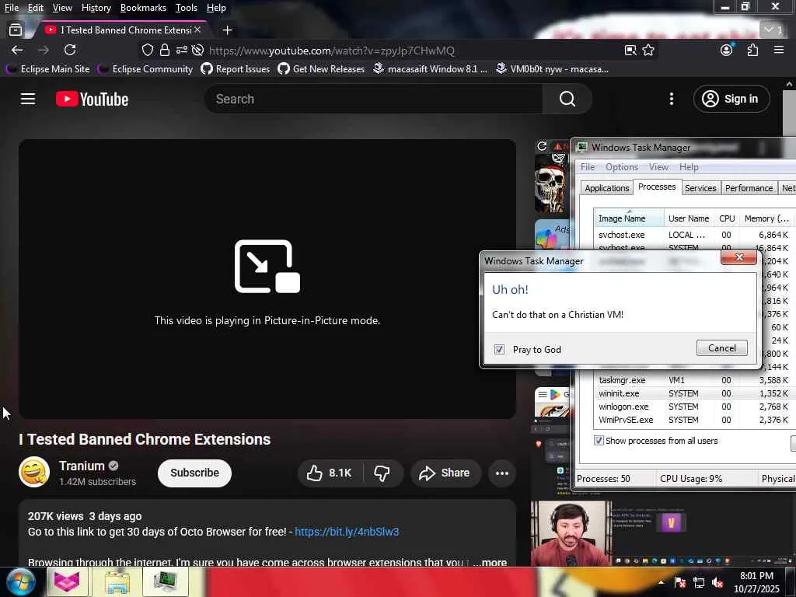The height and width of the screenshot is (597, 796).
Task: Click the YouTube search magnifier button
Action: 567,99
